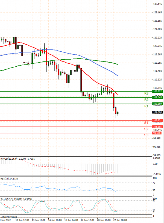
Task: Click the 126.185 price axis value
Action: click(x=157, y=21)
